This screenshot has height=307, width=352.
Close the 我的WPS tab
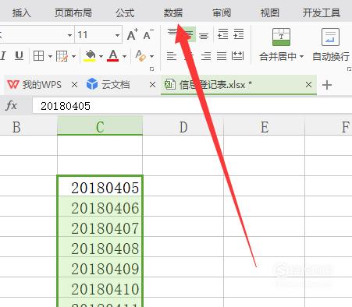[74, 85]
